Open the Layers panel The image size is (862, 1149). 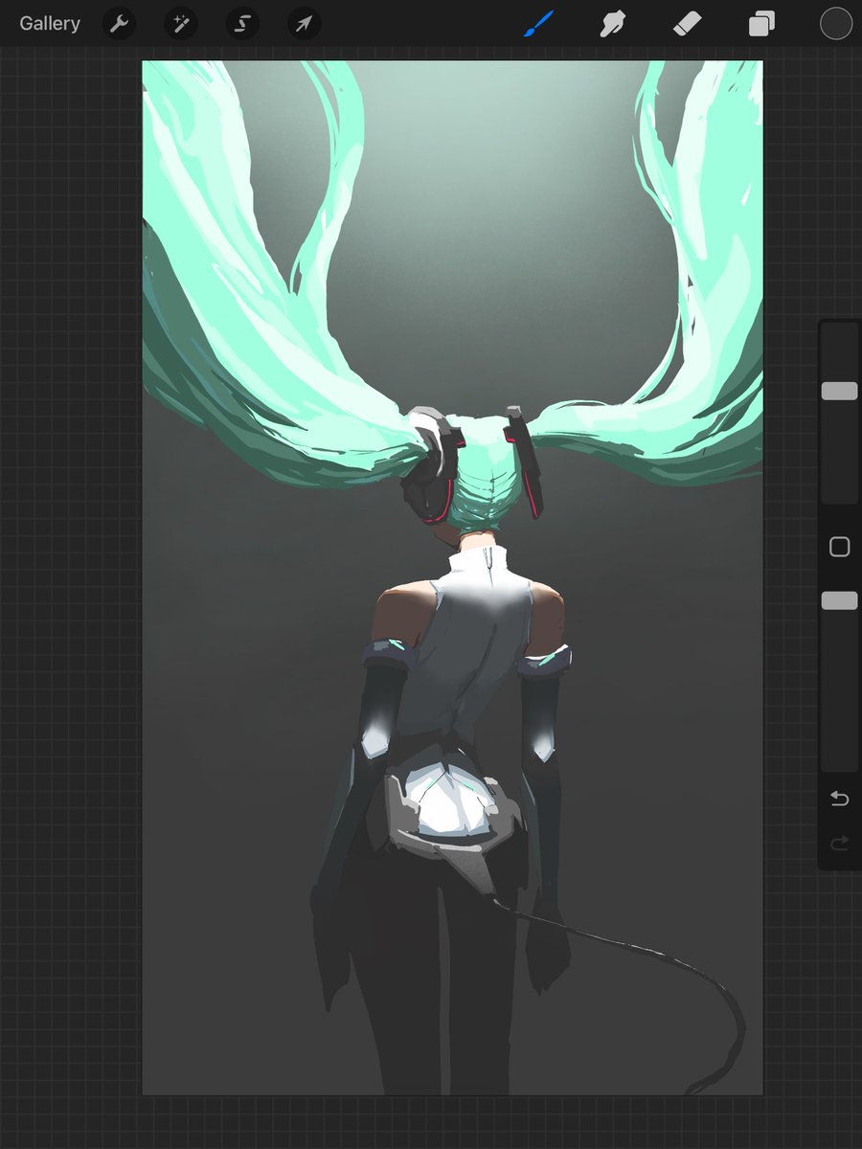[761, 24]
